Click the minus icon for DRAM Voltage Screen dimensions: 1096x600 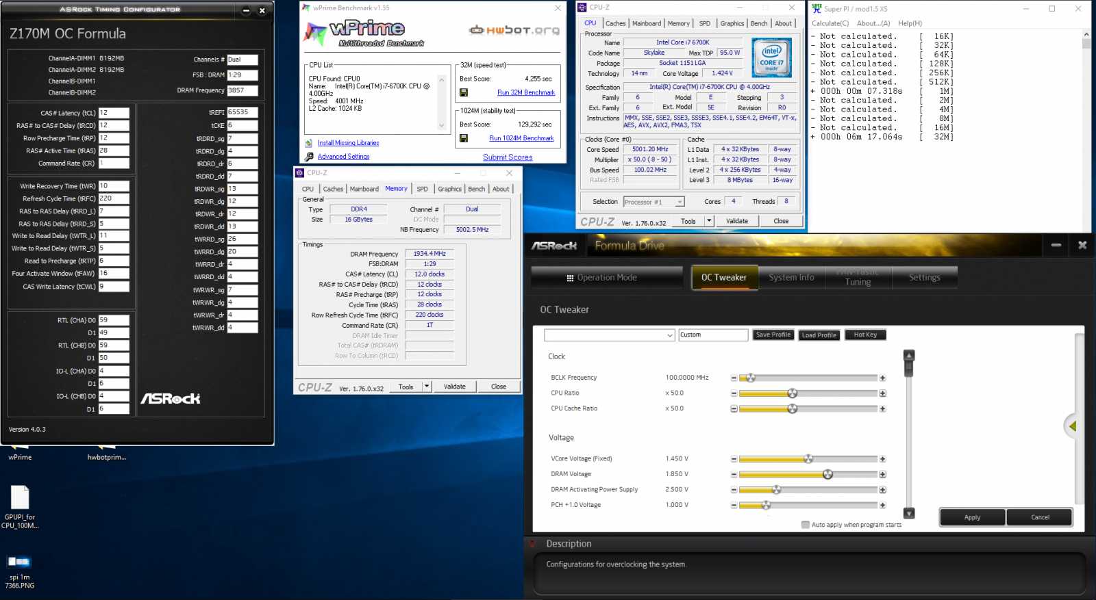tap(734, 474)
